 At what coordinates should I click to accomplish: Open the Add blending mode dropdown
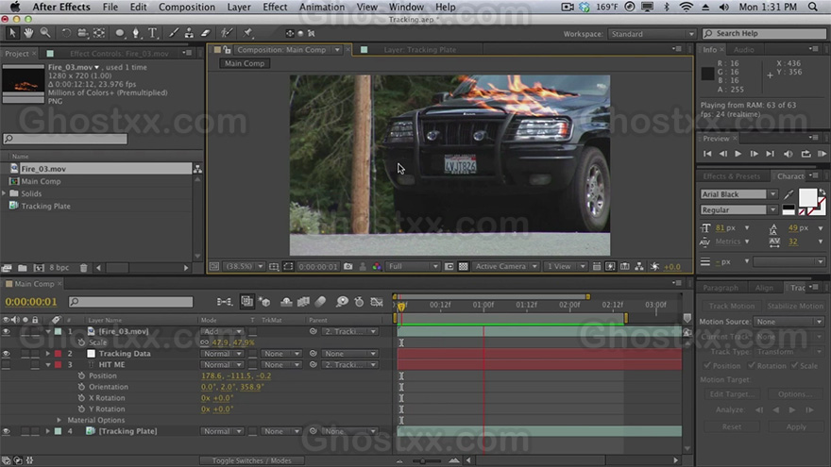(x=222, y=331)
